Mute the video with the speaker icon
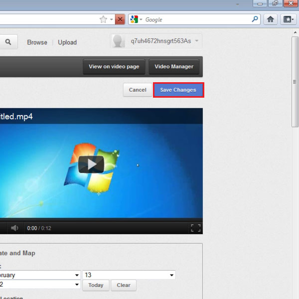This screenshot has width=299, height=299. (x=14, y=228)
